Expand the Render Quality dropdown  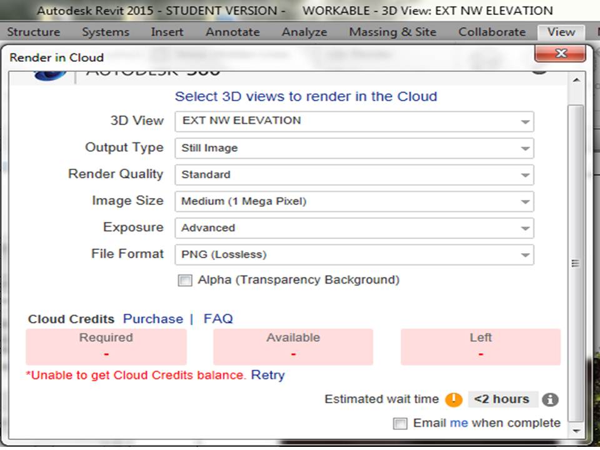coord(354,175)
